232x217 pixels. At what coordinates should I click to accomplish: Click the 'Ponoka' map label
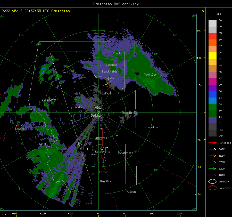tap(118, 53)
